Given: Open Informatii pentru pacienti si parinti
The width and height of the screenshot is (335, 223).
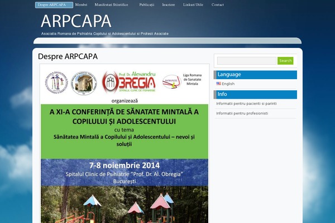Looking at the screenshot, I should click(246, 104).
